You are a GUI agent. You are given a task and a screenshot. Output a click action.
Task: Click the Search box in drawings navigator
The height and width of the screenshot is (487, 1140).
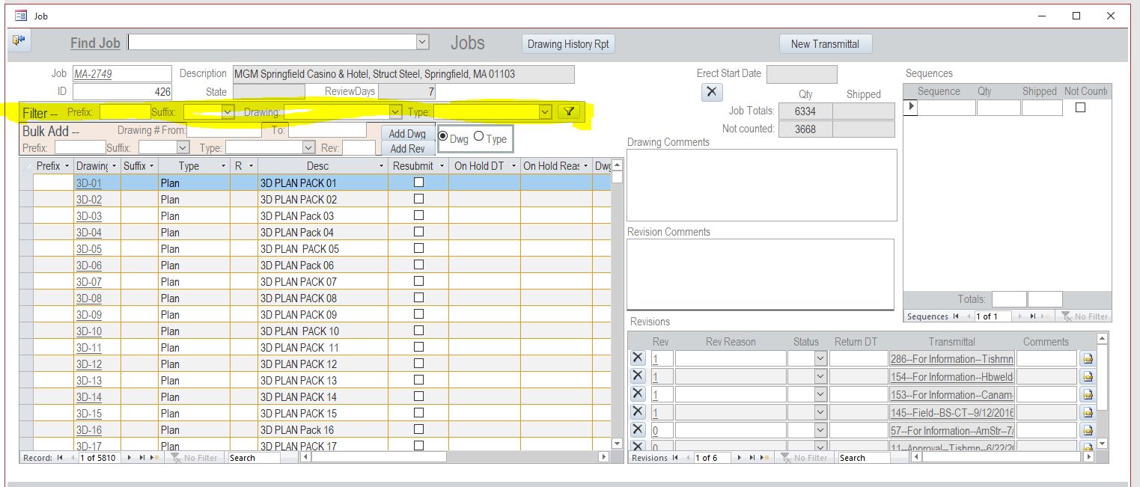pyautogui.click(x=254, y=458)
